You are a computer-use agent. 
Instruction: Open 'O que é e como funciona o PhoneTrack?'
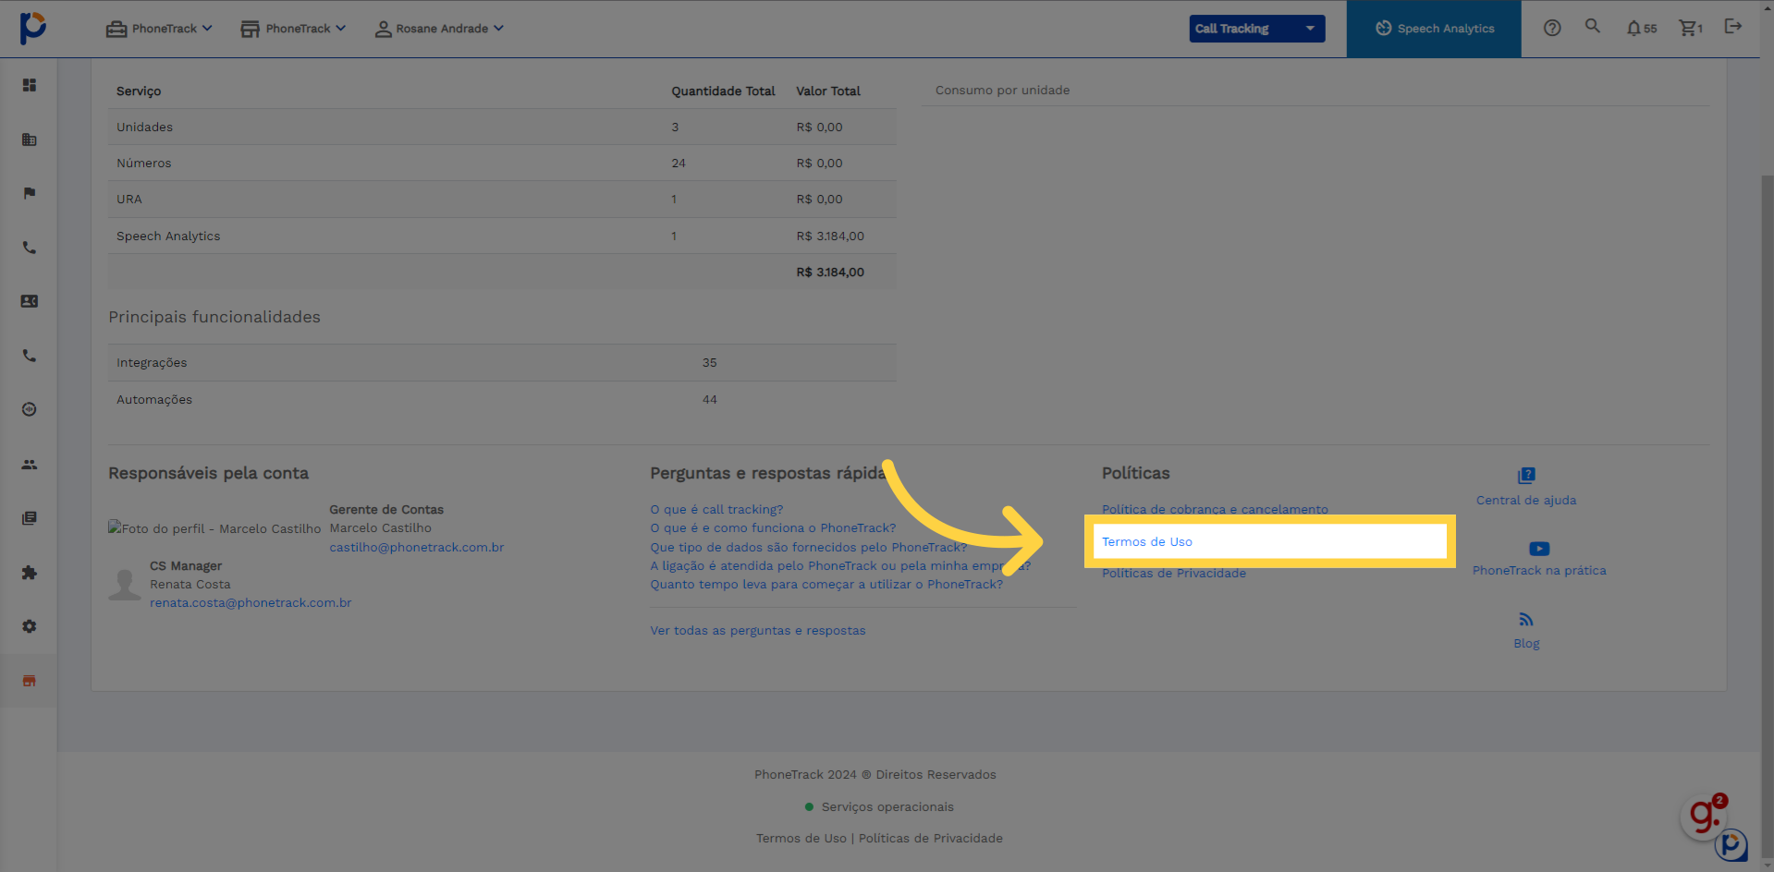[x=773, y=527]
